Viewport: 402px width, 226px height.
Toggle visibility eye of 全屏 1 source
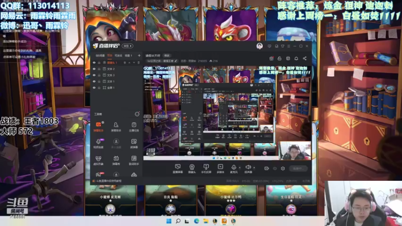coord(94,87)
